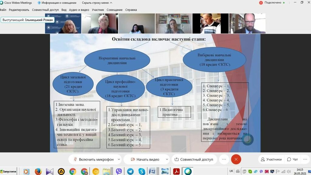The image size is (311, 175).
Task: Open the Чат chat panel
Action: 292,159
